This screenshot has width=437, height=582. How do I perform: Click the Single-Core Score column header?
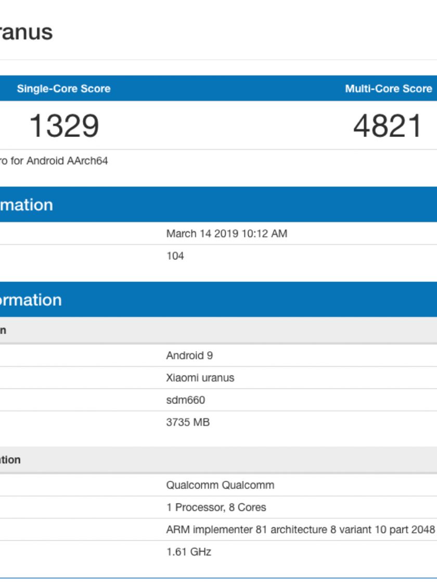point(63,89)
